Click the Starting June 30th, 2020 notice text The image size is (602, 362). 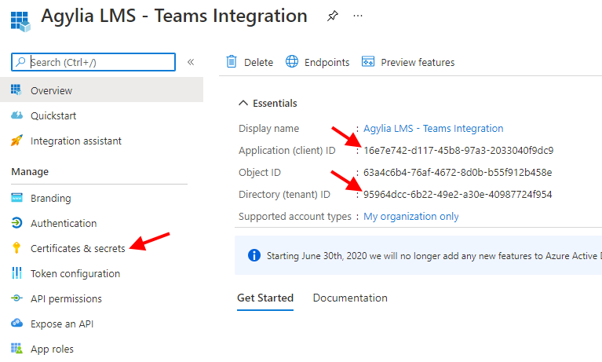click(434, 256)
